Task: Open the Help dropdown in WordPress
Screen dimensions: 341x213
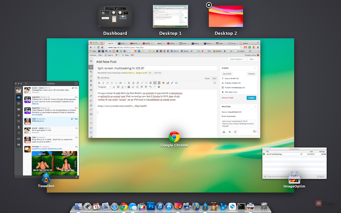Action: pos(252,59)
